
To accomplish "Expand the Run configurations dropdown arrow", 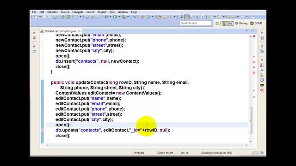I will (119, 17).
